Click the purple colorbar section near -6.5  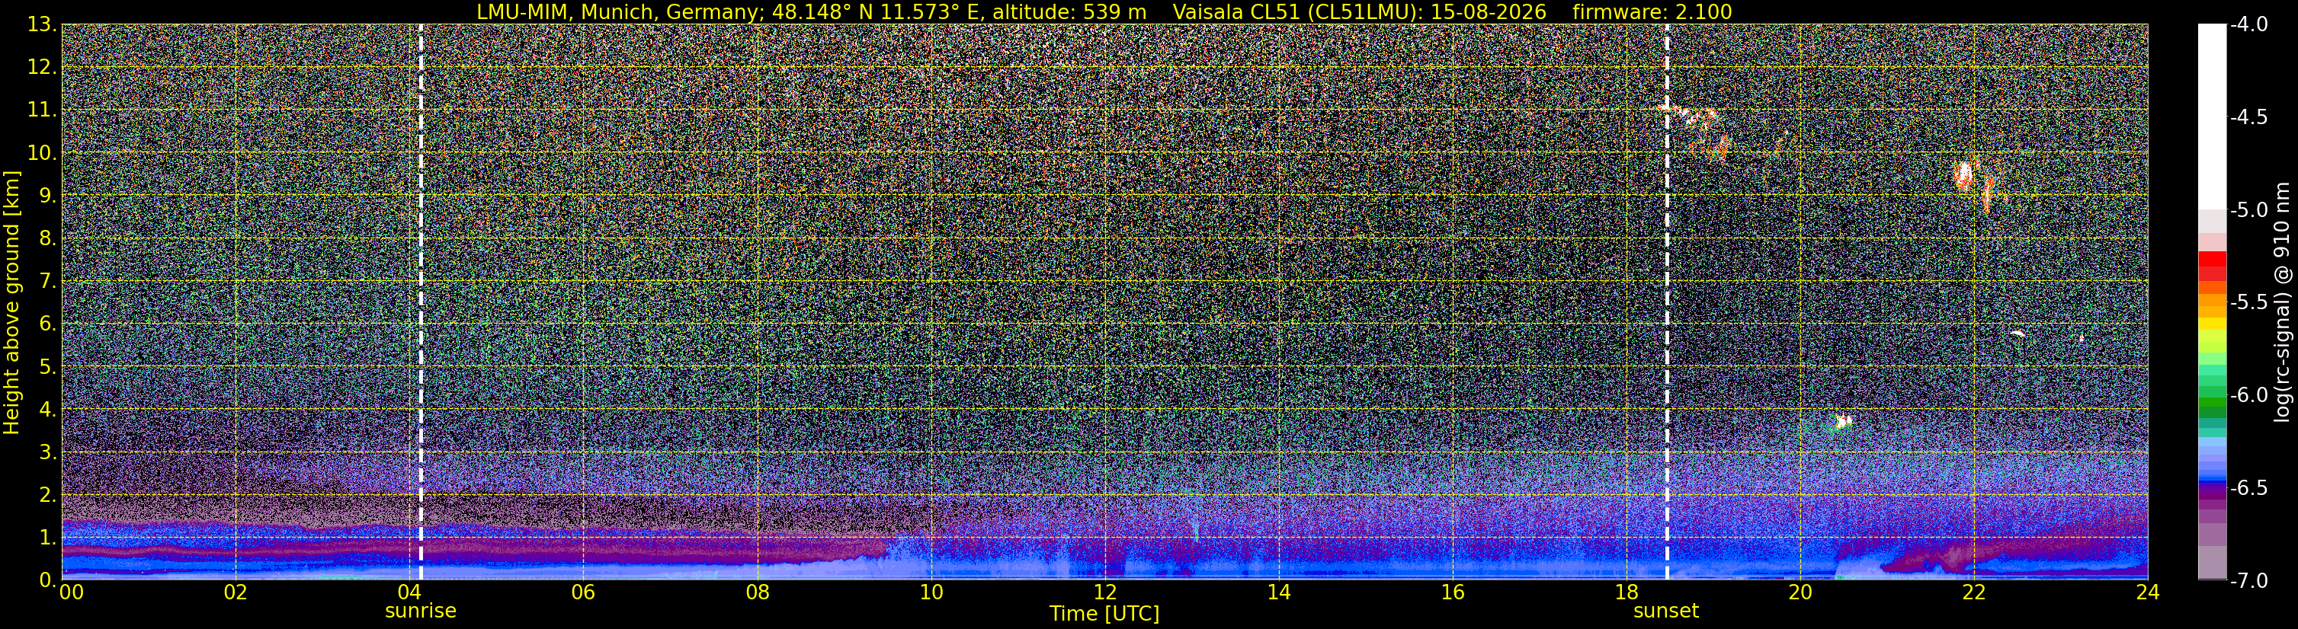pyautogui.click(x=2211, y=488)
